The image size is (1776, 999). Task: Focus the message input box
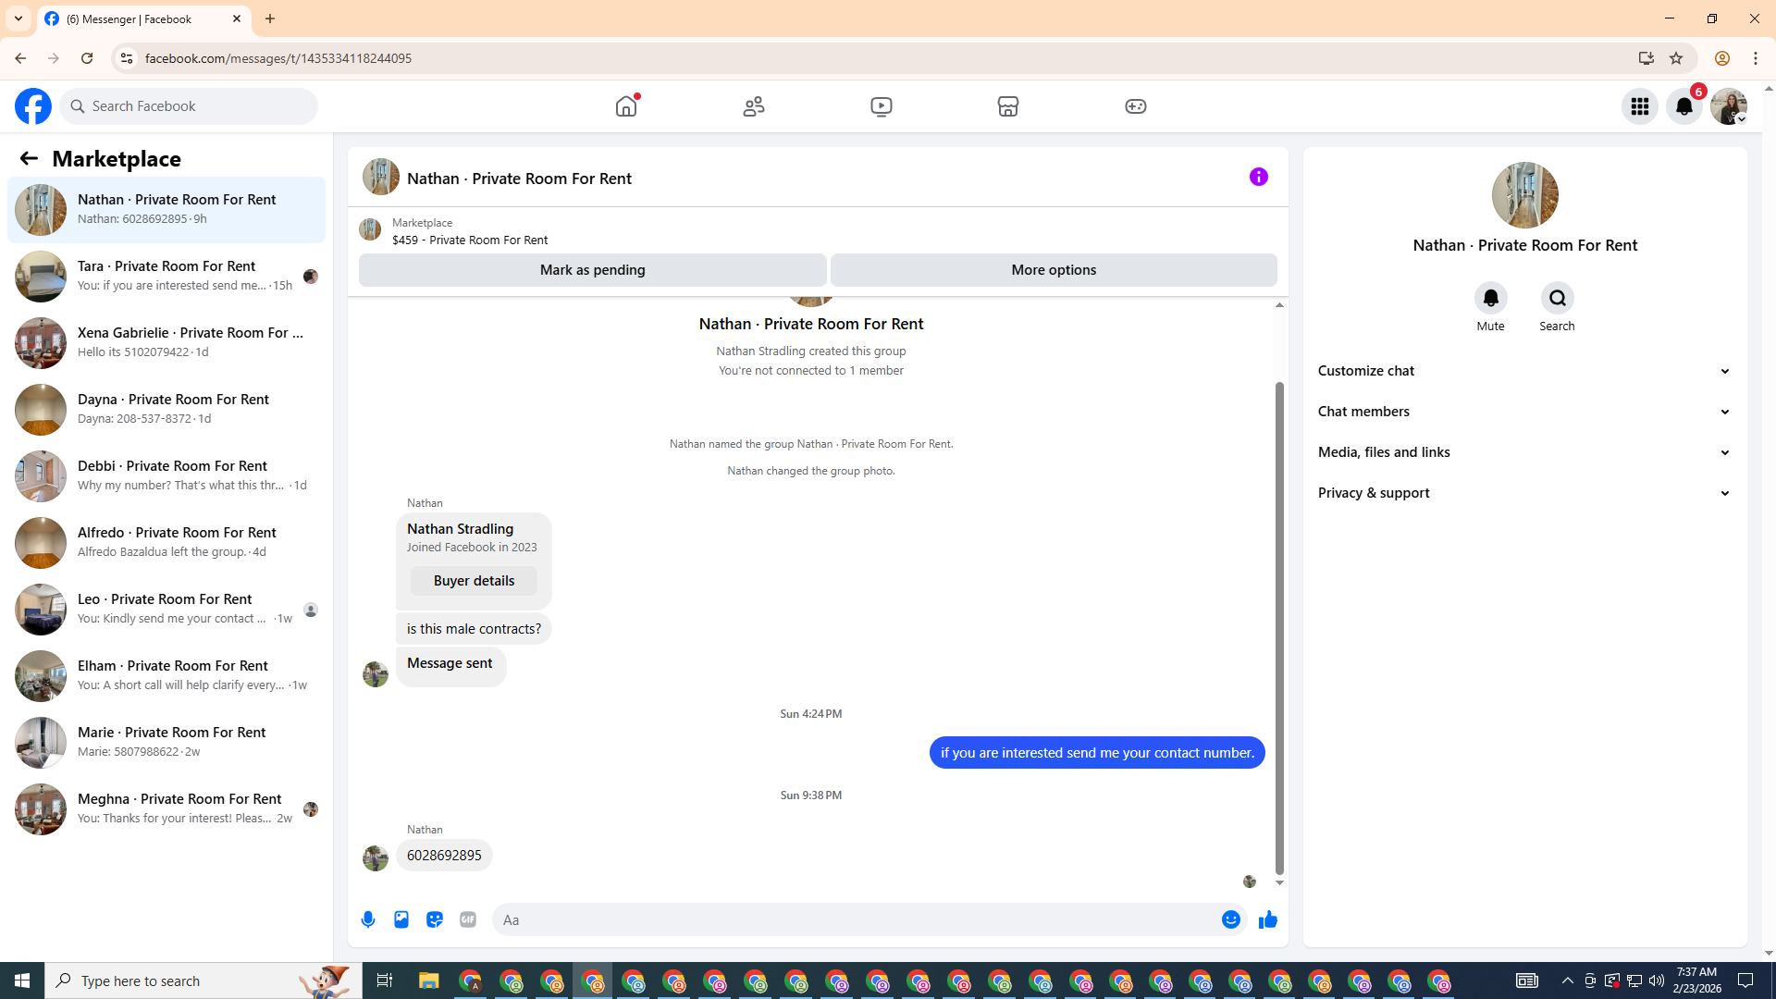click(856, 919)
